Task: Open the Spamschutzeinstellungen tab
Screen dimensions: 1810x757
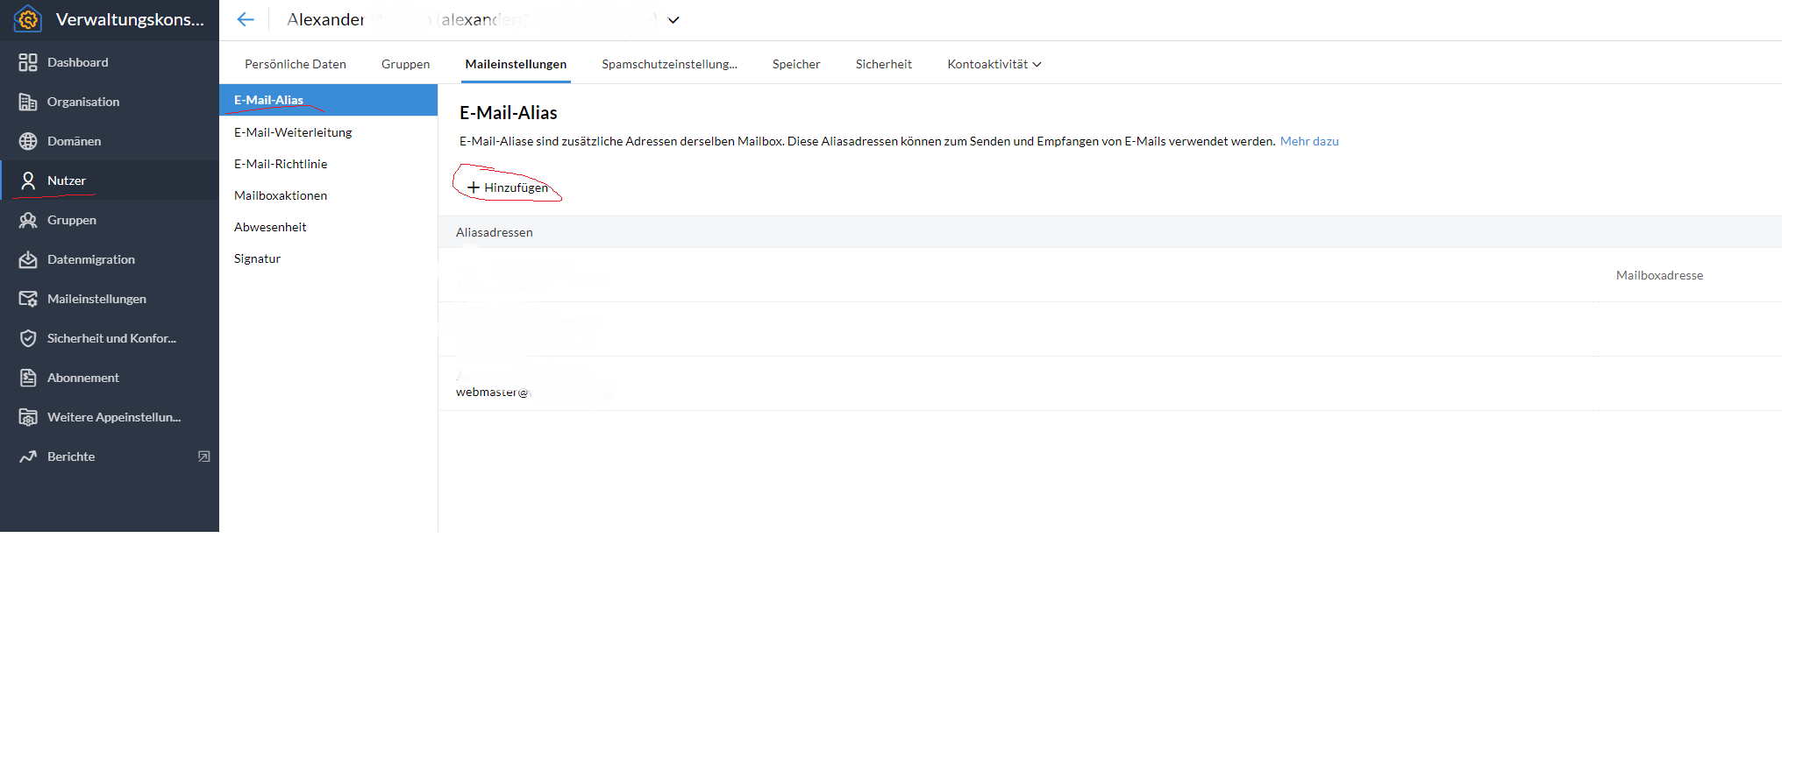Action: pyautogui.click(x=669, y=64)
